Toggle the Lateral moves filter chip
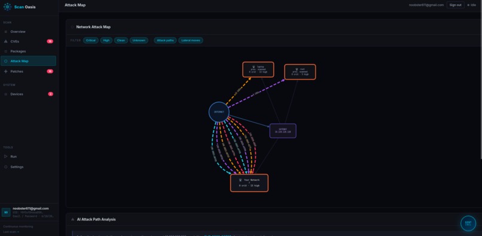 191,40
